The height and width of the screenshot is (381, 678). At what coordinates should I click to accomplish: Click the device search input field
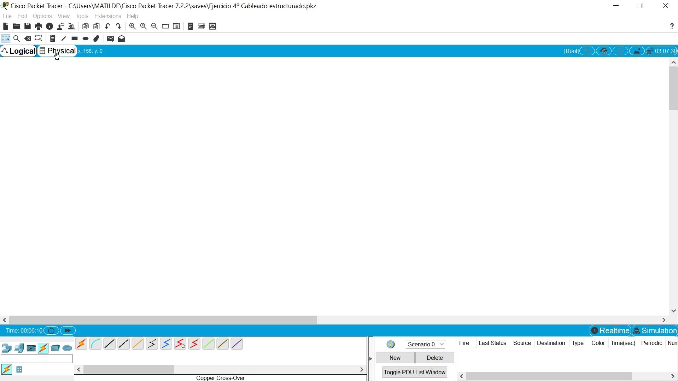[x=37, y=359]
